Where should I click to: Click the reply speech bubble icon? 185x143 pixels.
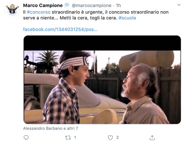click(26, 137)
